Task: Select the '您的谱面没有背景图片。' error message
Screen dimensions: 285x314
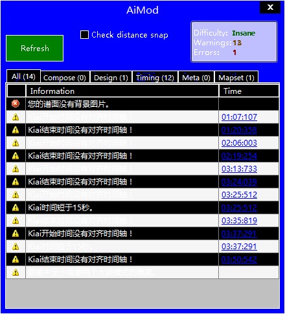Action: click(x=69, y=104)
